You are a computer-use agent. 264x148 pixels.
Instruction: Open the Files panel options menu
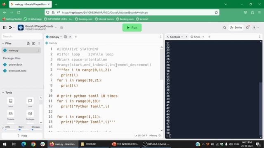39,44
